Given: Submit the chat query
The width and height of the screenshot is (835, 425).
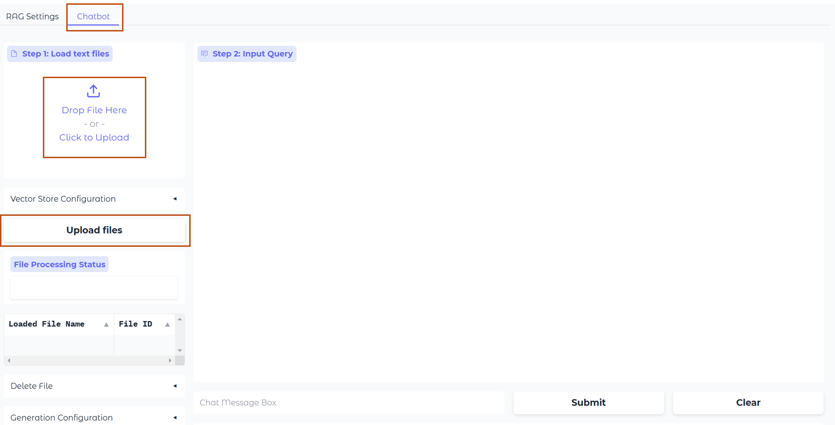Looking at the screenshot, I should (x=588, y=403).
